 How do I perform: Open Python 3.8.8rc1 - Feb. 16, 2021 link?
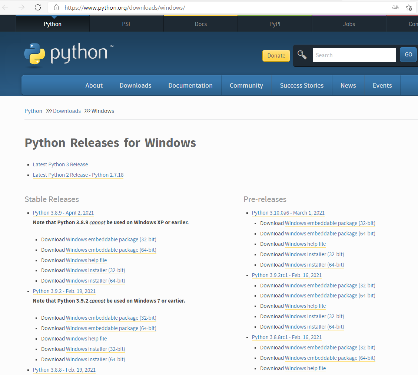coord(287,337)
